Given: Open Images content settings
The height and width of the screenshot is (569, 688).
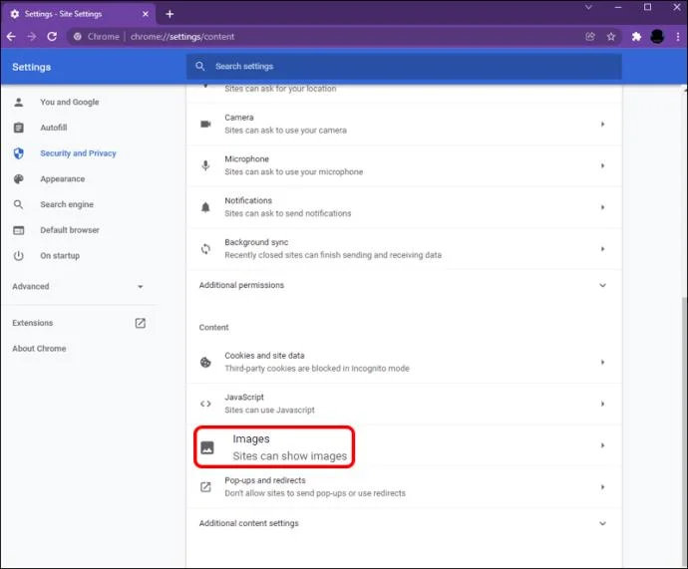Looking at the screenshot, I should 404,445.
